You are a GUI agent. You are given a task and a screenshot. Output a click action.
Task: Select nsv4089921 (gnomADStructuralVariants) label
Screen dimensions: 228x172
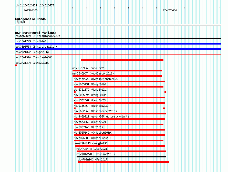102,116
